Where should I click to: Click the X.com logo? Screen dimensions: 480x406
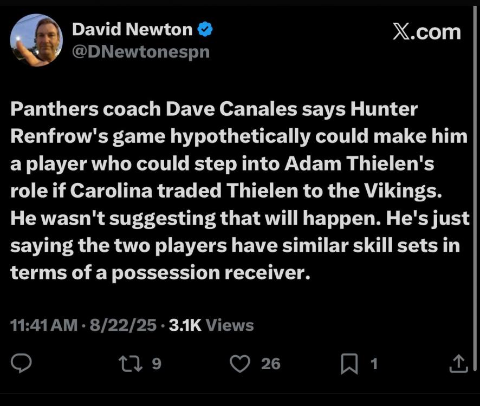pyautogui.click(x=426, y=31)
